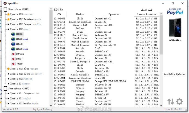Select the Meteor IE operator row

106,98
